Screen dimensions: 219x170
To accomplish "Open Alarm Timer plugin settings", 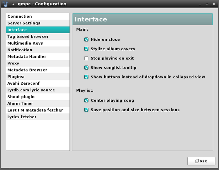I will point(38,103).
